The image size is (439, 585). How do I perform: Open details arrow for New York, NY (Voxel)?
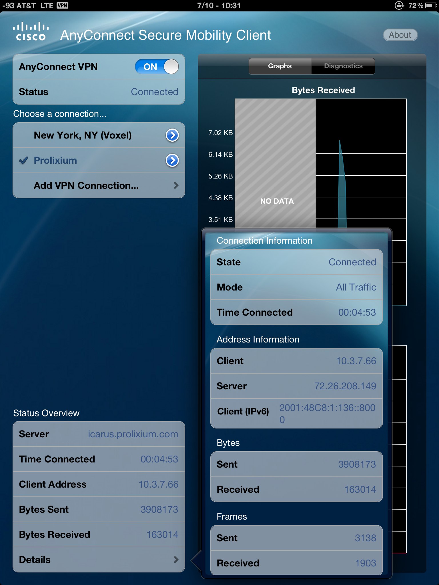[172, 135]
